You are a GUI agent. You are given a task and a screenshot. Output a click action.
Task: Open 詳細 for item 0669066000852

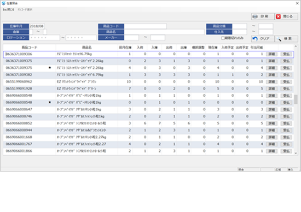(x=271, y=123)
